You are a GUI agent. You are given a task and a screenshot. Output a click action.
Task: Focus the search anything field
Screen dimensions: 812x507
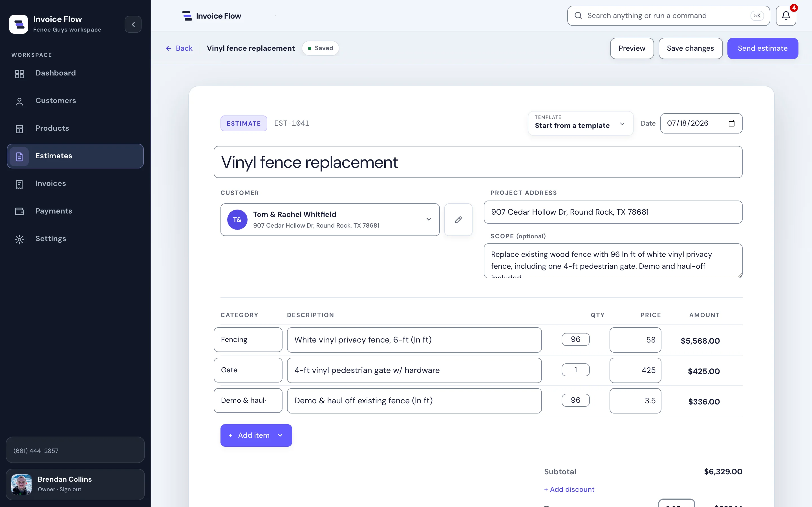point(668,16)
